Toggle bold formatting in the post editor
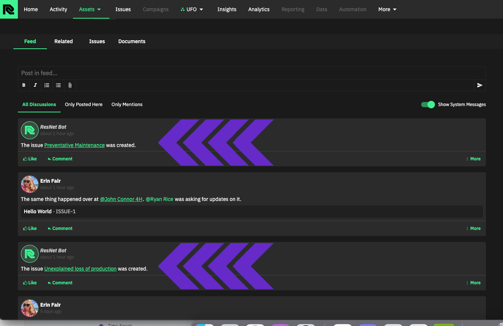Viewport: 503px width, 326px height. coord(24,85)
